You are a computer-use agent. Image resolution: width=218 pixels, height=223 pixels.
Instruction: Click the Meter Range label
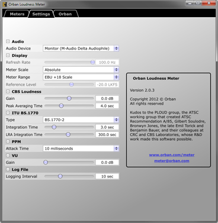click(18, 77)
